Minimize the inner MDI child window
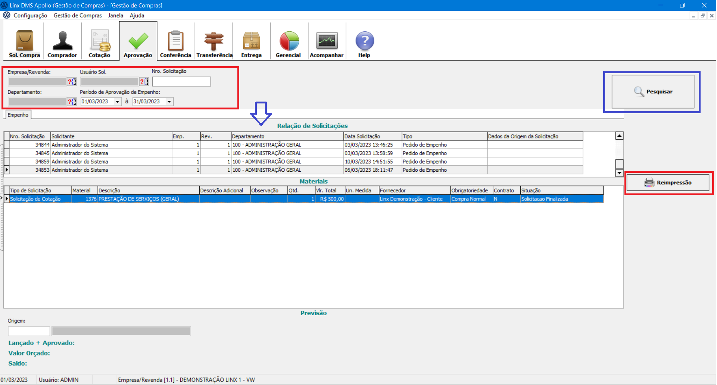This screenshot has height=385, width=717. click(x=693, y=16)
